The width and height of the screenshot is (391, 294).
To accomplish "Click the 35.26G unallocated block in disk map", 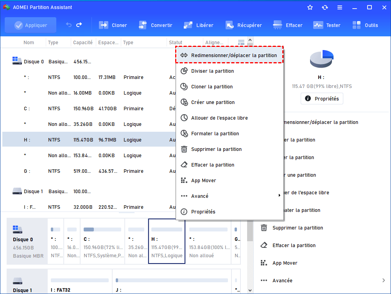I will pos(136,241).
